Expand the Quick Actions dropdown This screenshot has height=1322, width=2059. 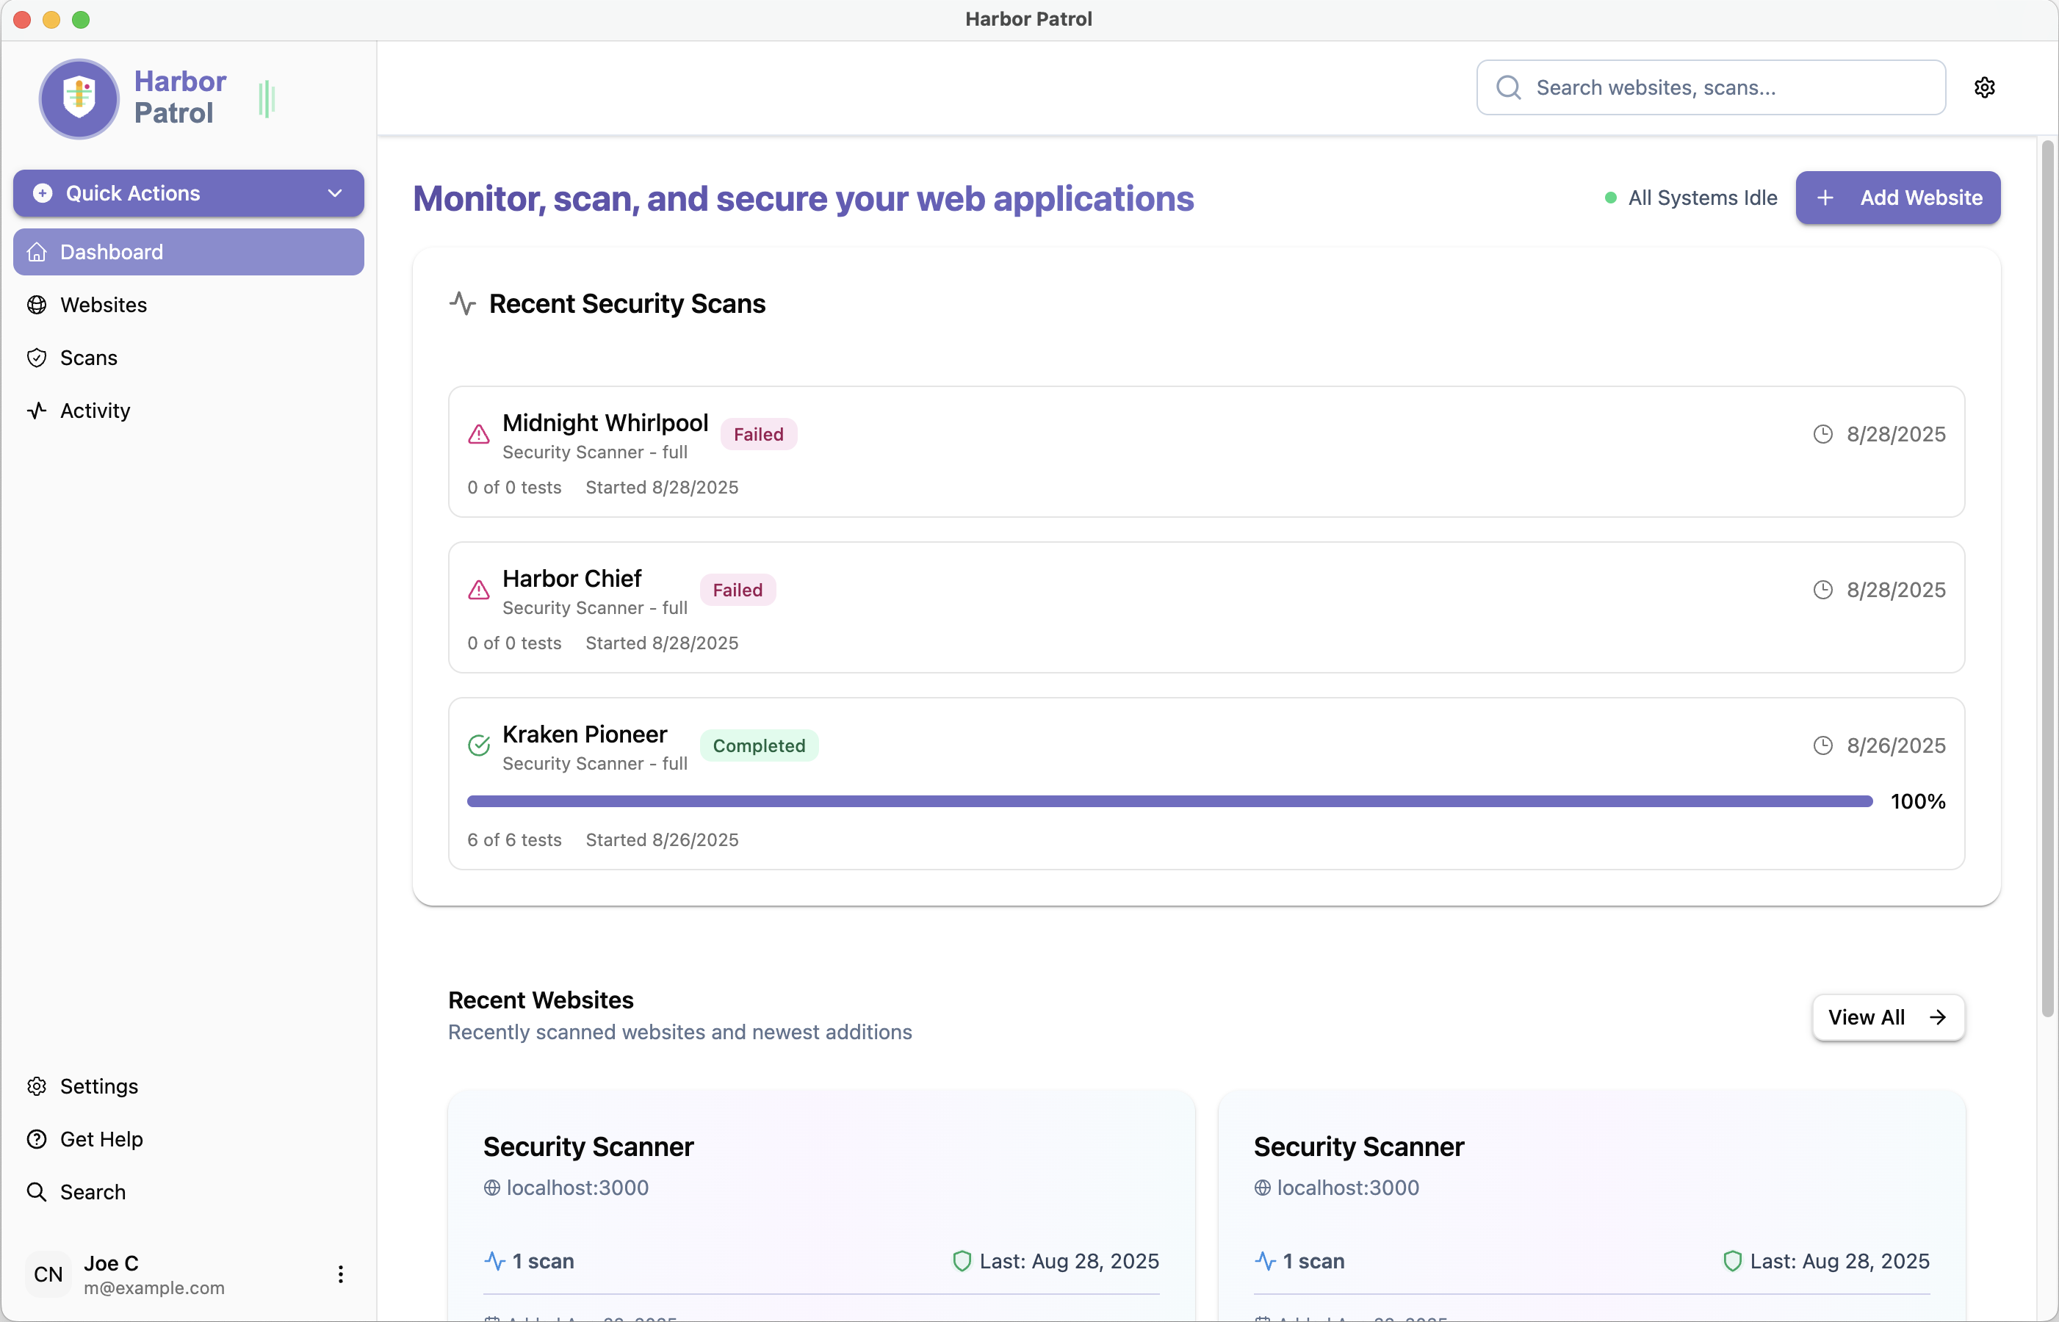pyautogui.click(x=188, y=193)
